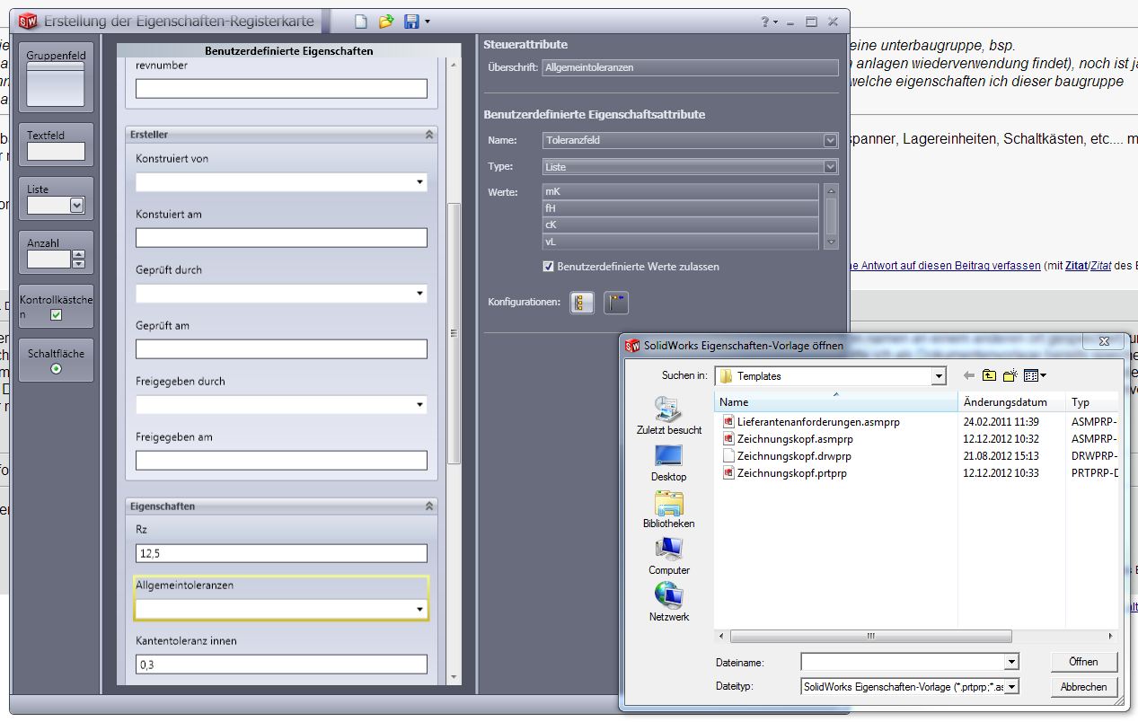Select the 'show all configurations' tree icon
The height and width of the screenshot is (722, 1138).
pyautogui.click(x=582, y=303)
